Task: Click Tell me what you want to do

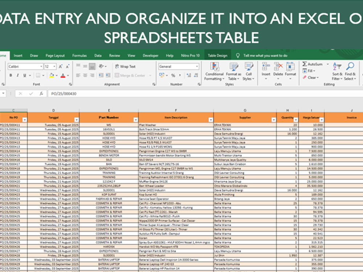Action: (x=265, y=55)
